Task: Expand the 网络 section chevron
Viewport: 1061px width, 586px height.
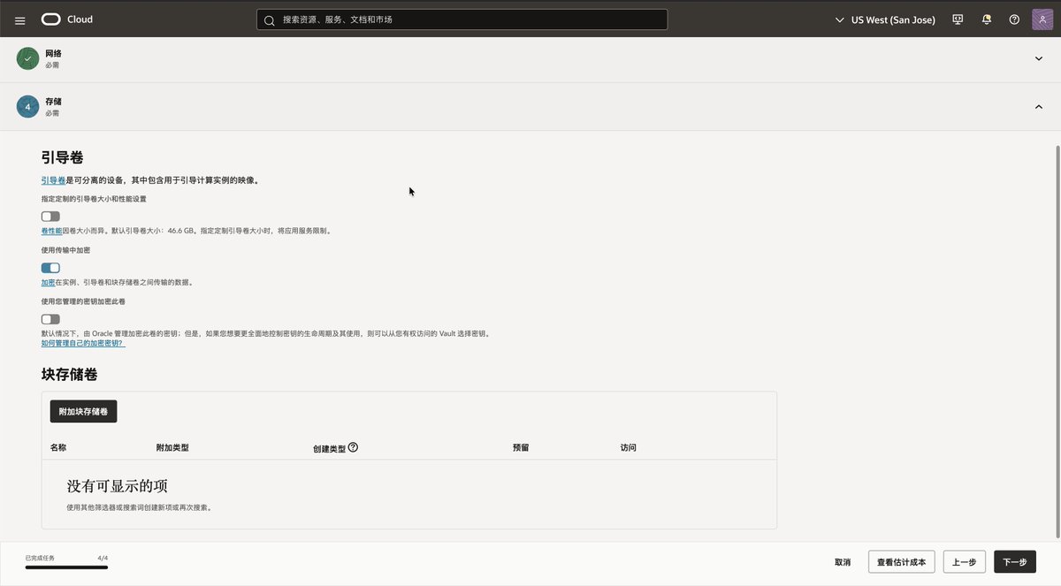Action: 1038,58
